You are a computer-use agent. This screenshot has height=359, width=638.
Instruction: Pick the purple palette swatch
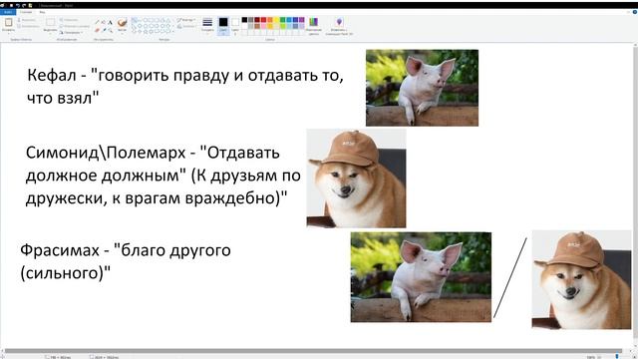click(x=301, y=20)
